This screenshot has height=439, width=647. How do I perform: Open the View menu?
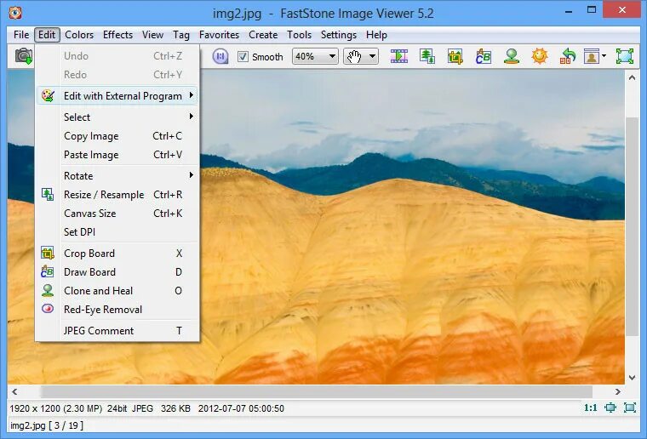pos(152,35)
